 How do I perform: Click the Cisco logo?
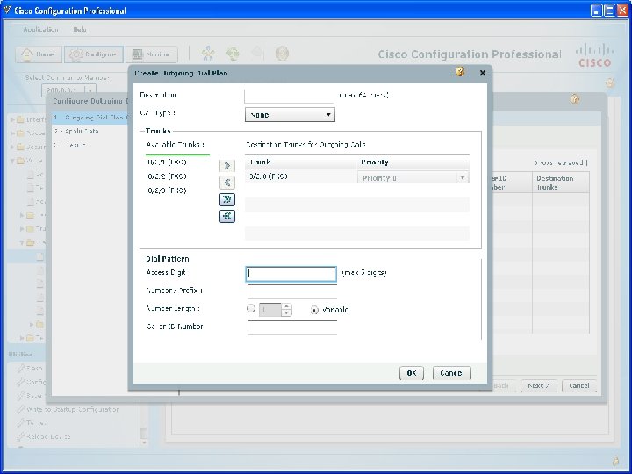(x=595, y=55)
